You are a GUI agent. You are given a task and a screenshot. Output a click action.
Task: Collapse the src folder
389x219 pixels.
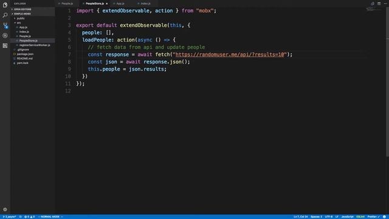32,23
